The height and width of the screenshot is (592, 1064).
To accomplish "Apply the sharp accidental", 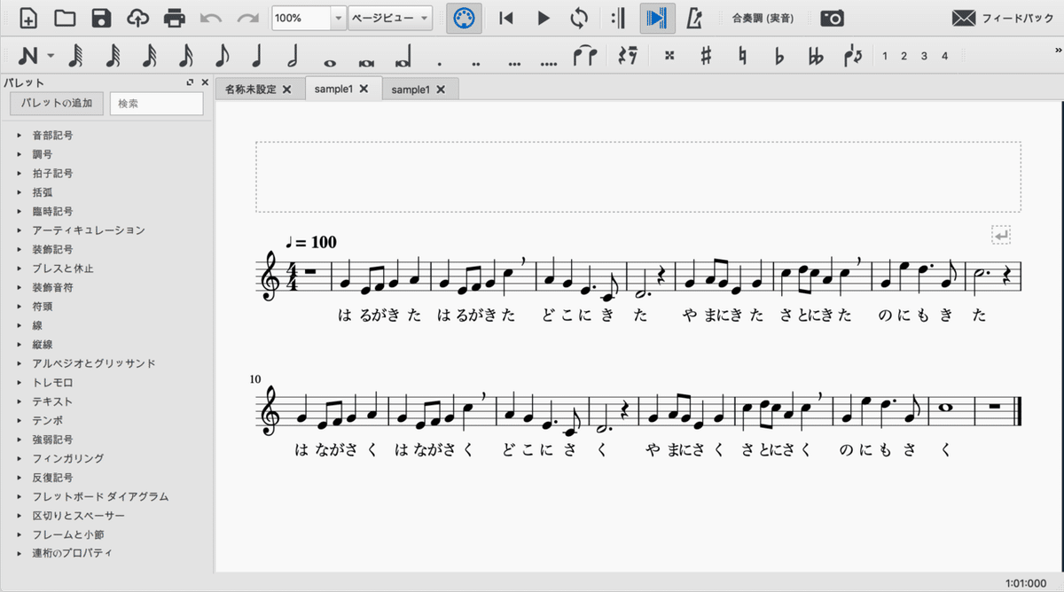I will coord(706,56).
